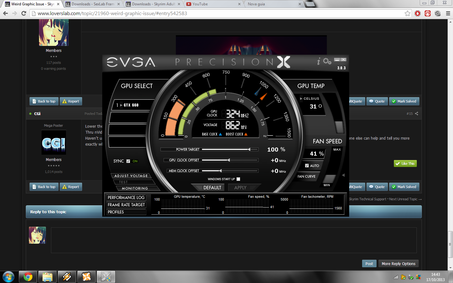This screenshot has height=283, width=453.
Task: Go back in Chrome browser
Action: click(x=5, y=13)
